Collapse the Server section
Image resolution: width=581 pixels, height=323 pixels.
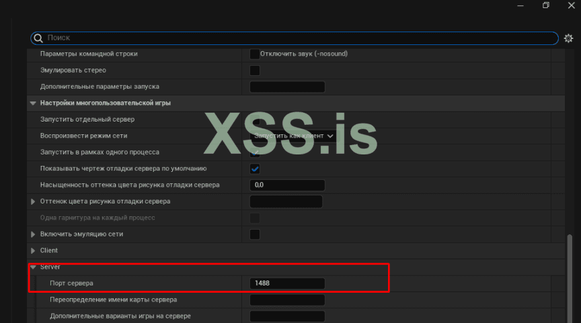(x=33, y=267)
